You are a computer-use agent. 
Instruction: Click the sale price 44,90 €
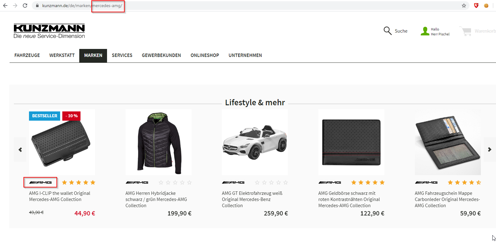85,213
